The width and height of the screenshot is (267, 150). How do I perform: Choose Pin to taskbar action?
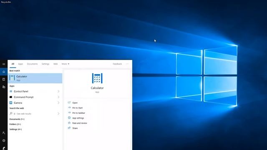(x=79, y=113)
